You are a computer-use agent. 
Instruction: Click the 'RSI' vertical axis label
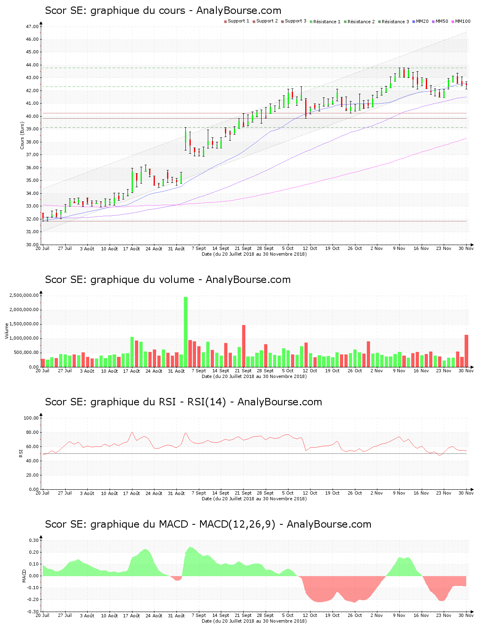[20, 453]
